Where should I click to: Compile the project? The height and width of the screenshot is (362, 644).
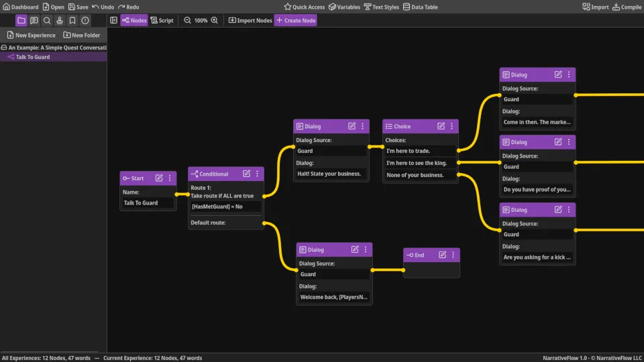coord(627,7)
